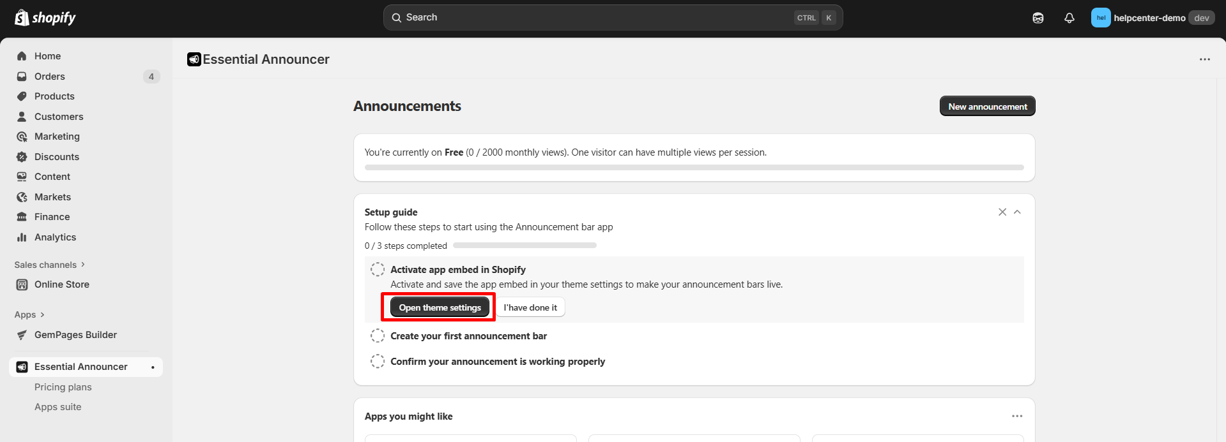Go to Orders in the sidebar
Image resolution: width=1226 pixels, height=442 pixels.
(x=50, y=77)
